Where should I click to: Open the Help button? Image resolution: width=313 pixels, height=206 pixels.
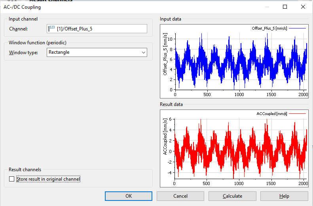click(284, 196)
